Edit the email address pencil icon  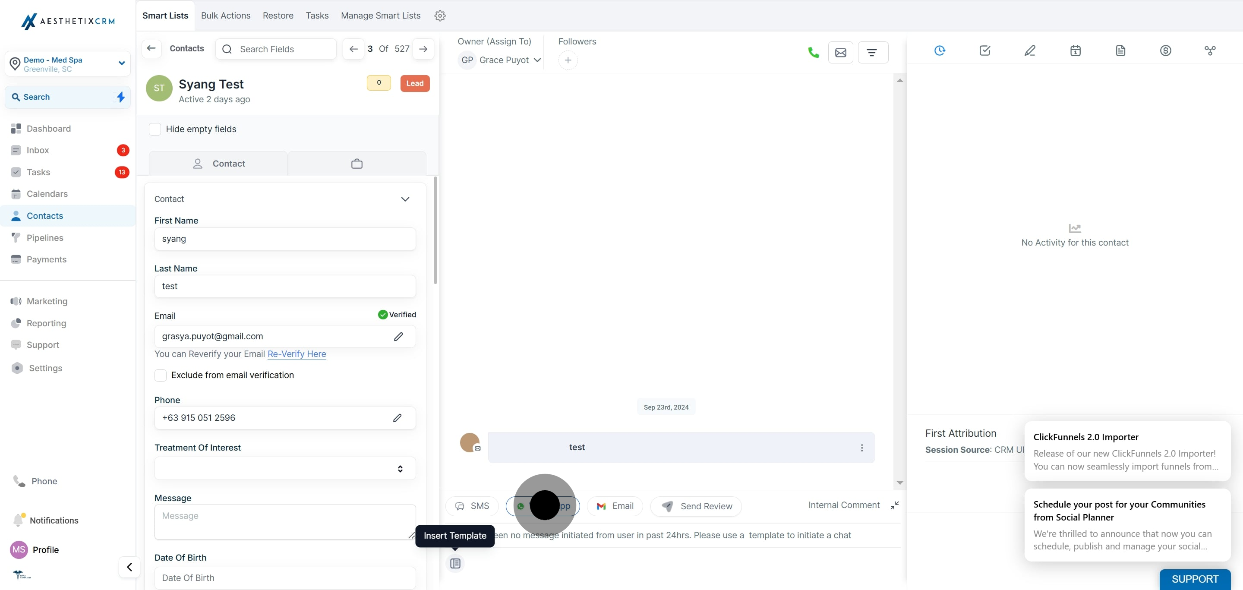(x=398, y=336)
